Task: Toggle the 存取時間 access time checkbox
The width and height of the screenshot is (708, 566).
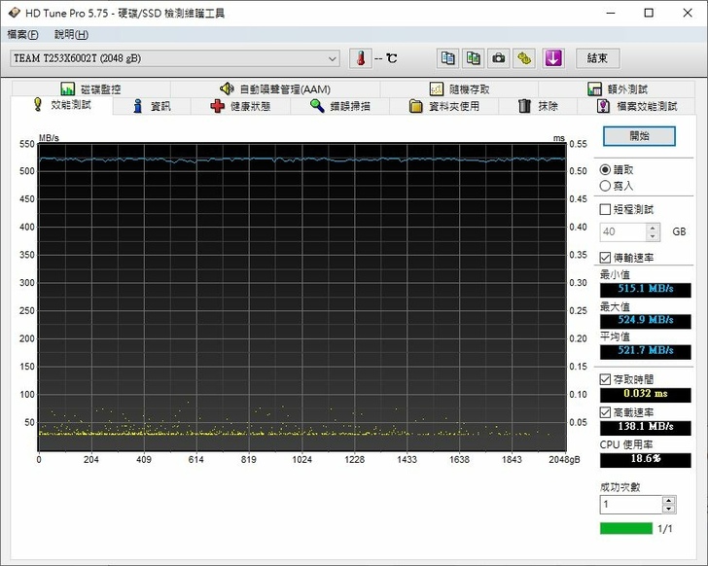Action: tap(606, 378)
